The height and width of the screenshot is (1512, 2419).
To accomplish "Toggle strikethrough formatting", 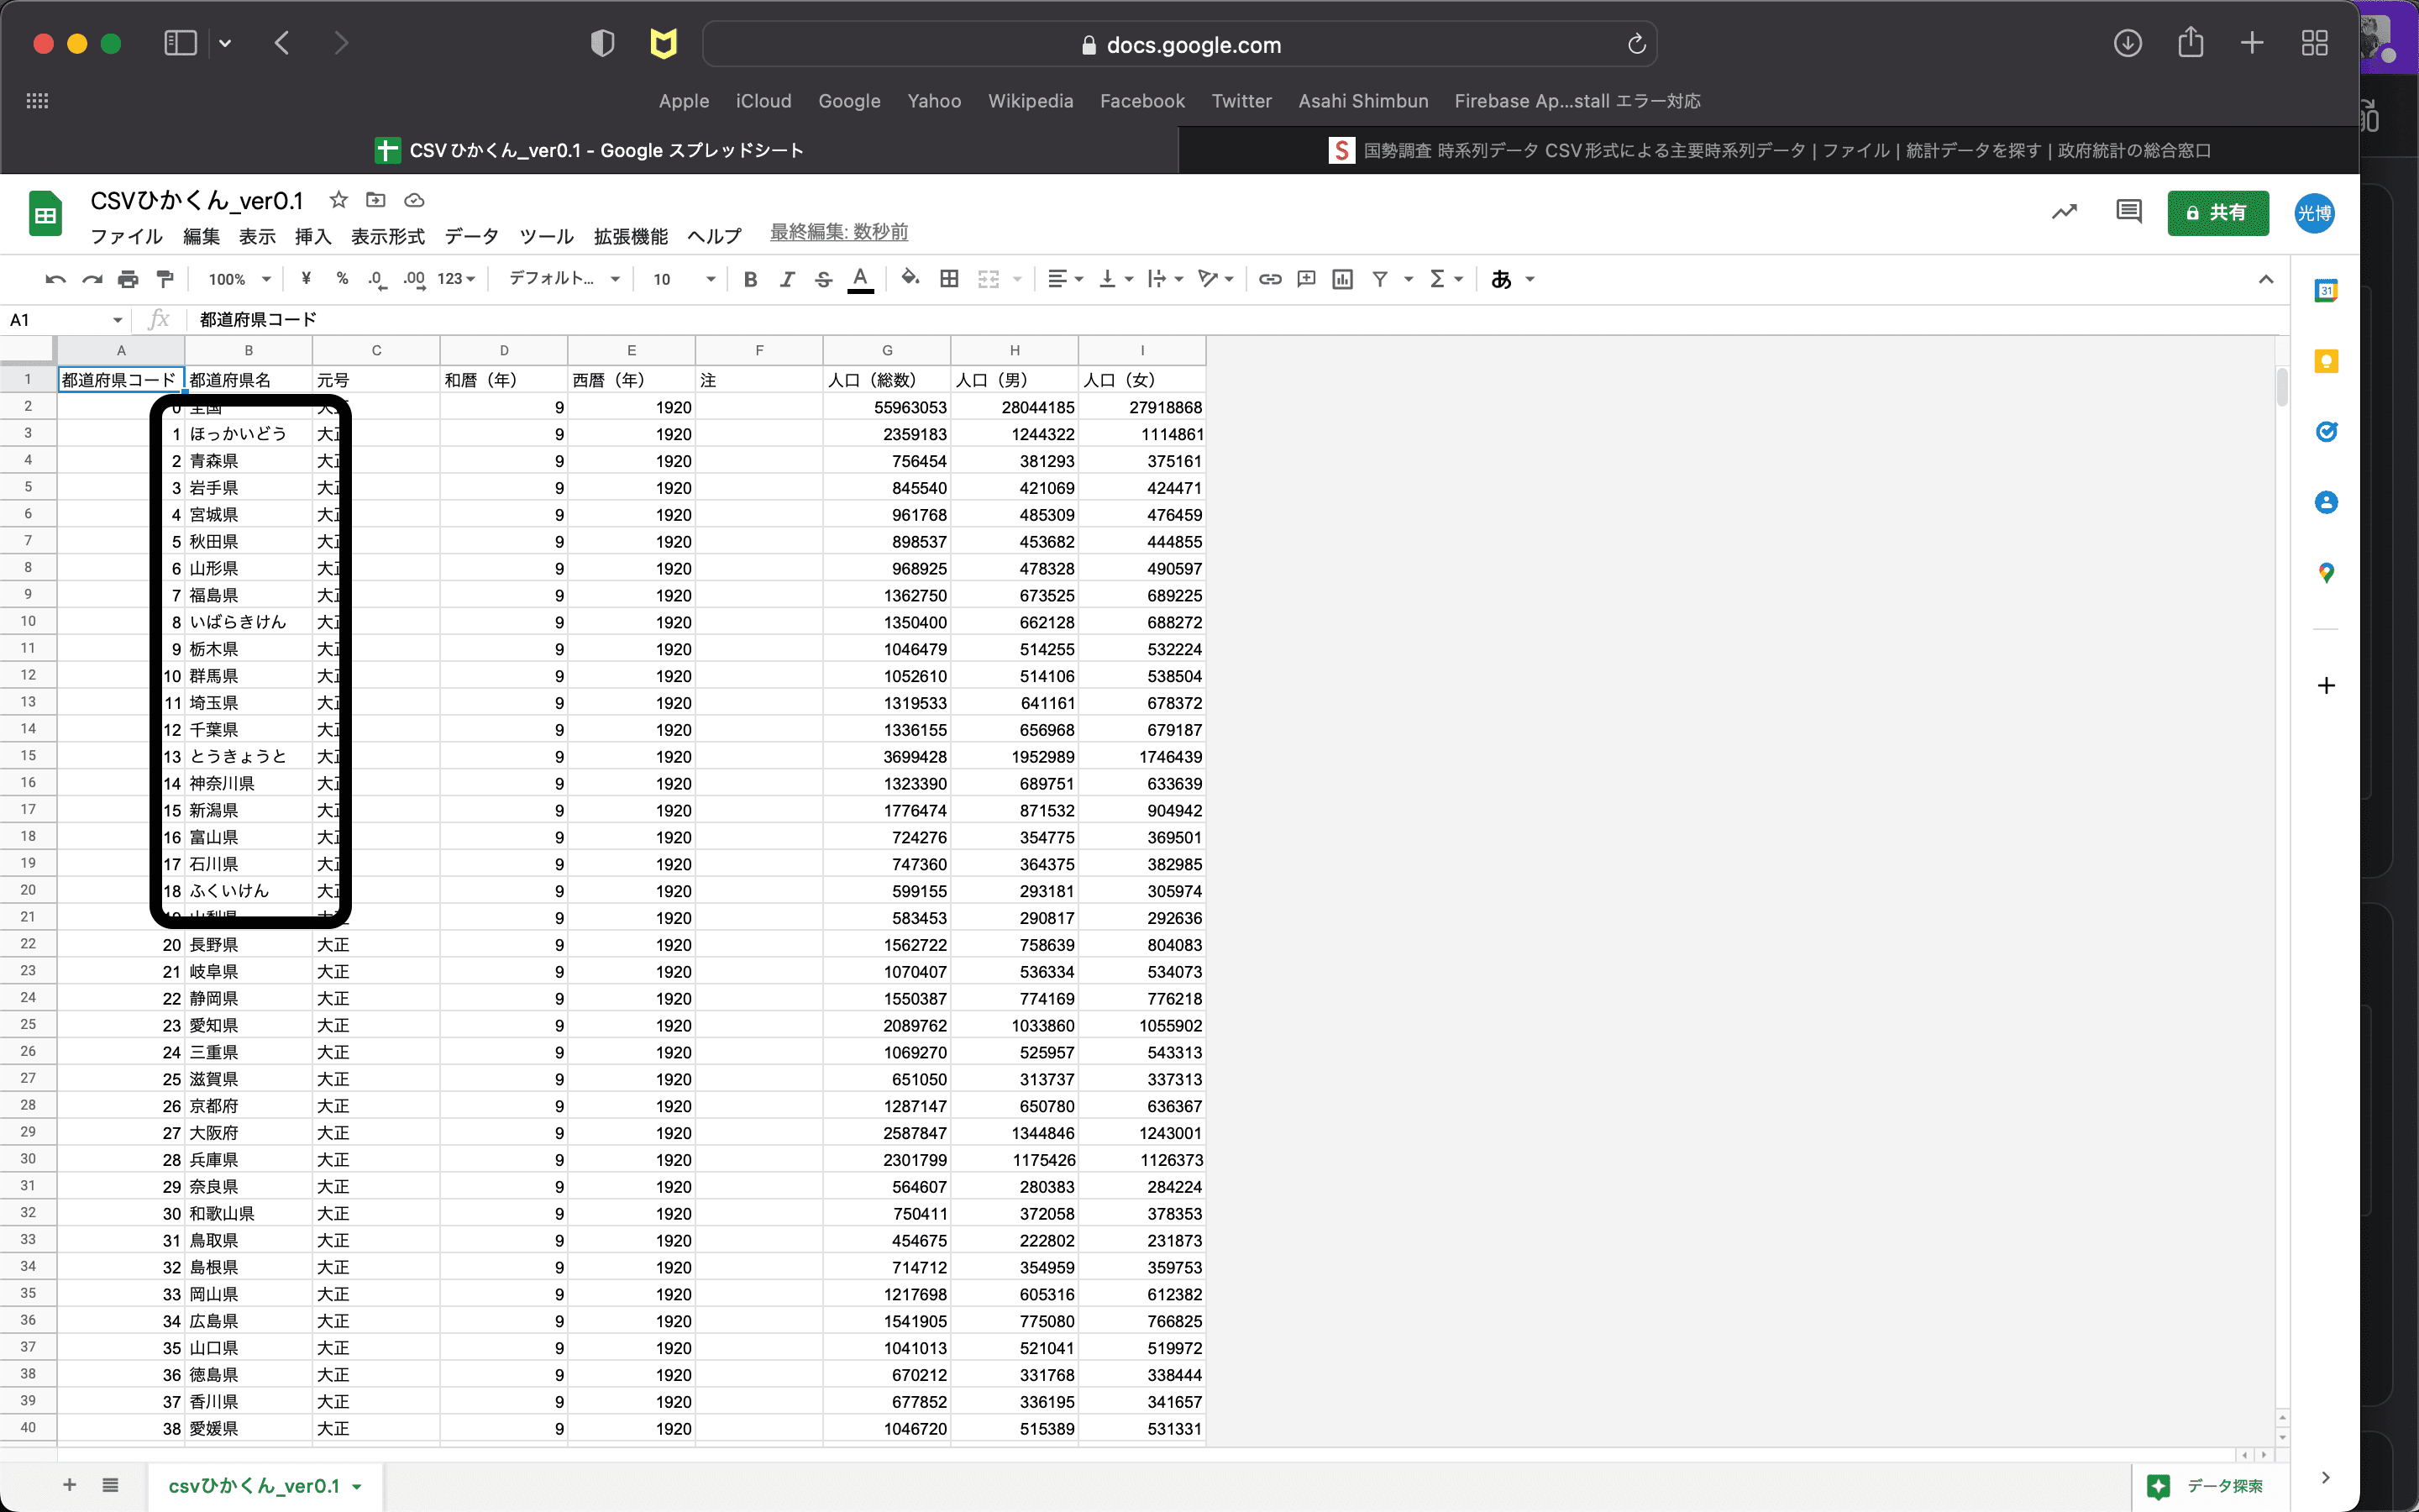I will click(822, 279).
